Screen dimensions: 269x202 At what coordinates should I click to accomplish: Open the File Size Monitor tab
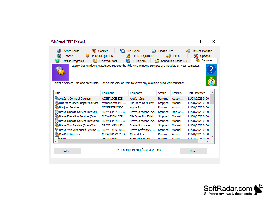[198, 51]
